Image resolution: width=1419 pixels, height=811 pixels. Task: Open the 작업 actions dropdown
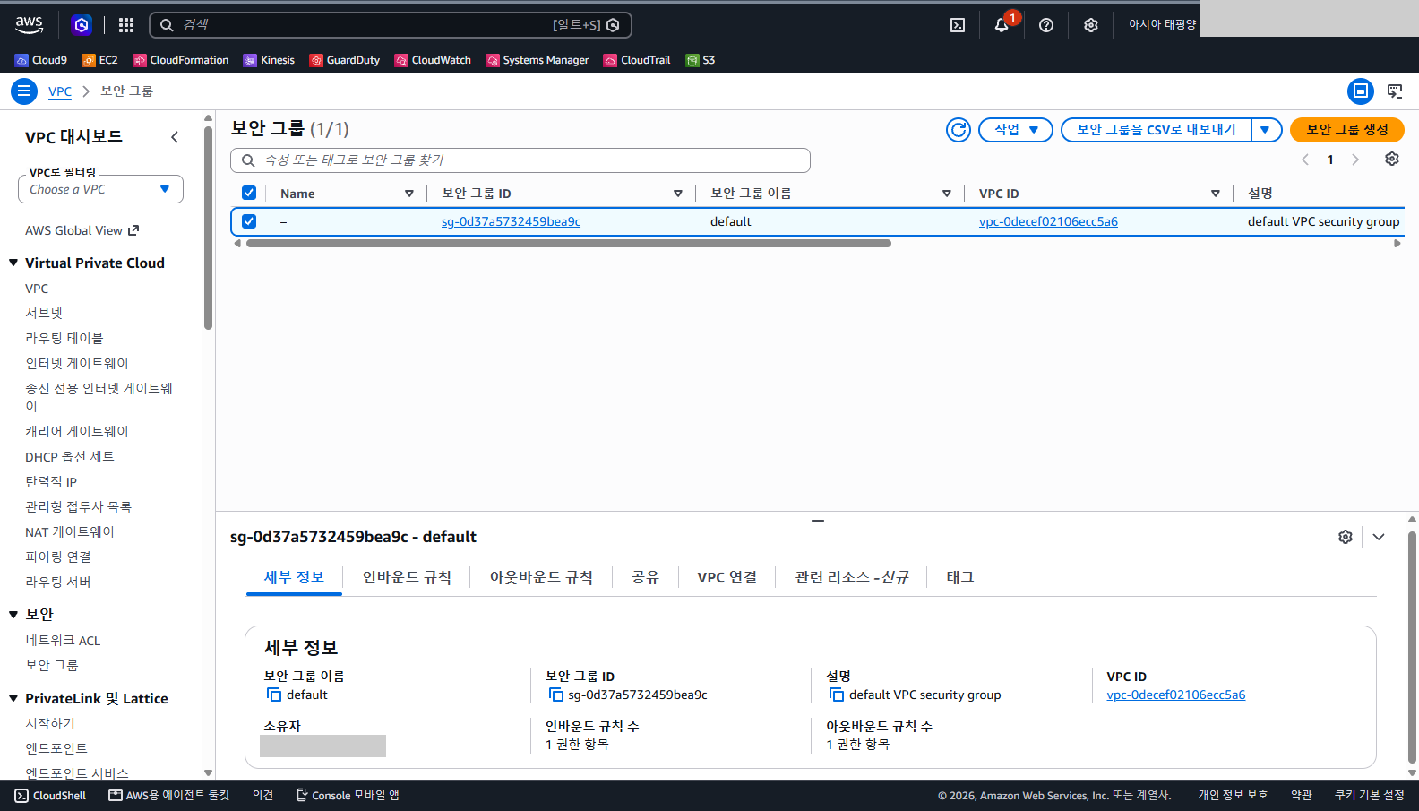pos(1016,130)
